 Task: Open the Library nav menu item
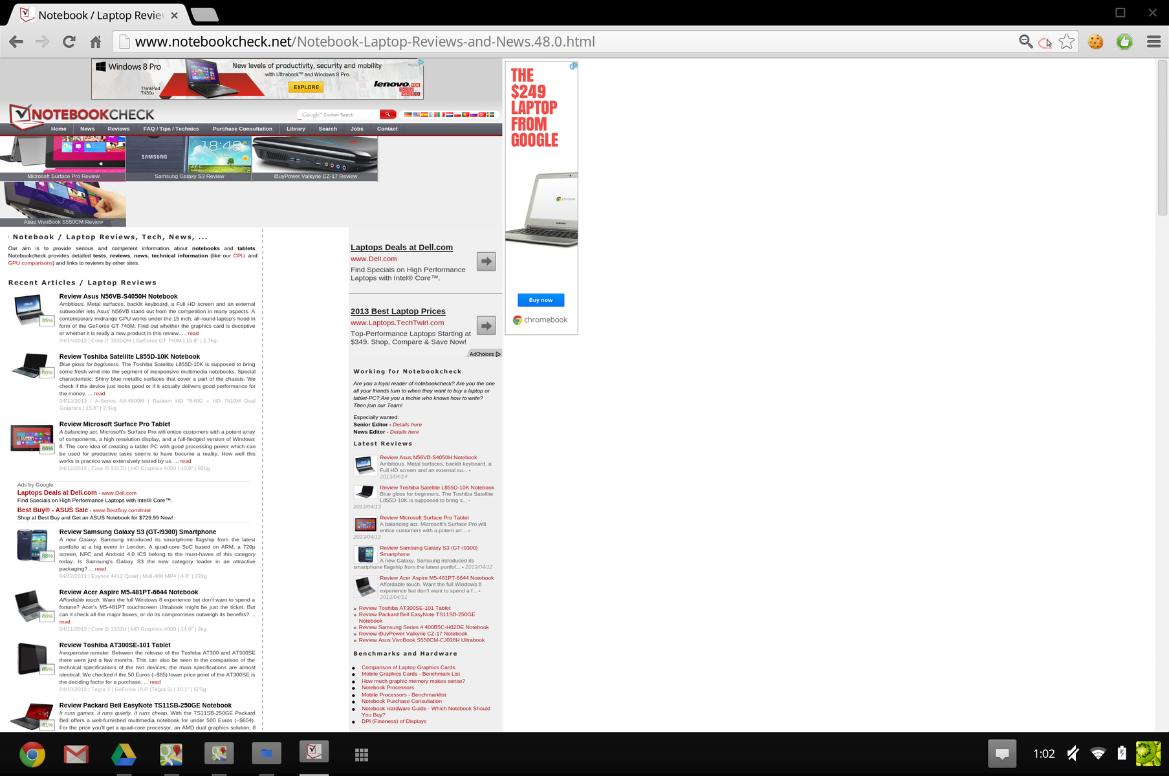point(296,129)
